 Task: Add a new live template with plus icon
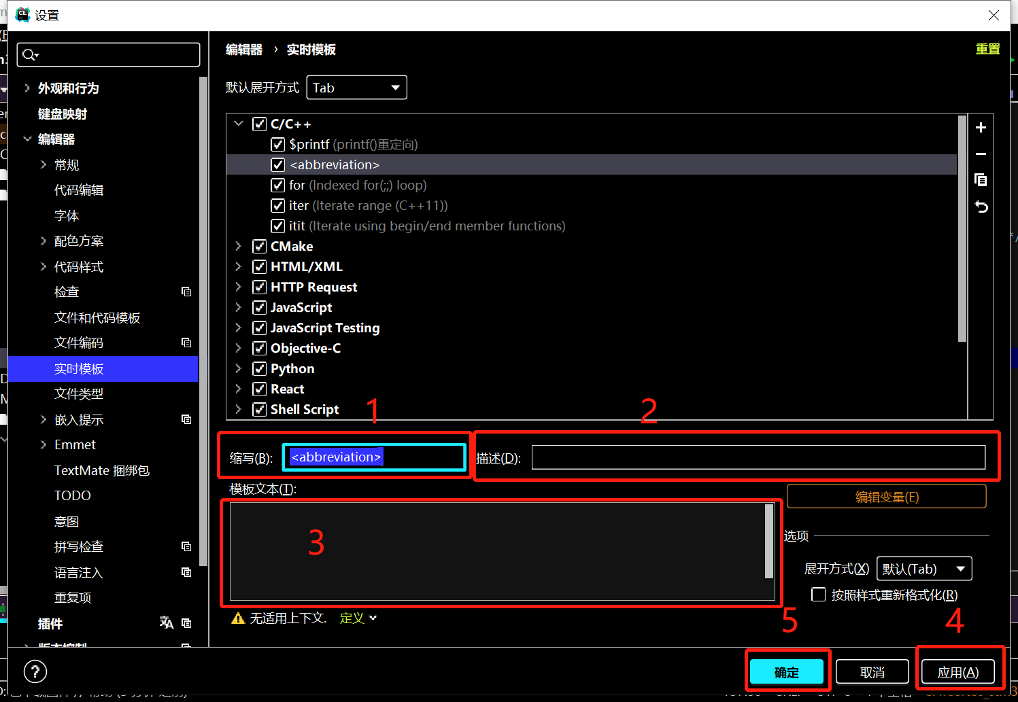[x=981, y=127]
